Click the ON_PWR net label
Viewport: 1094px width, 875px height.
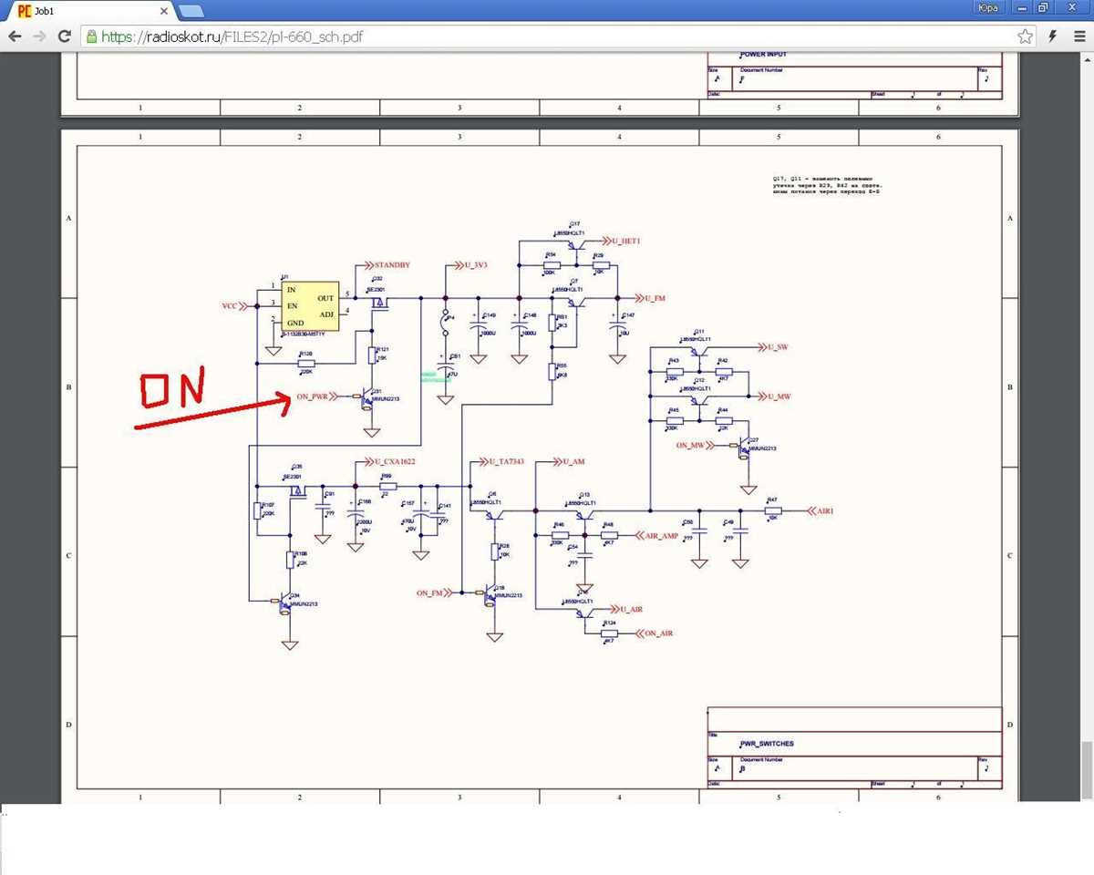point(312,396)
